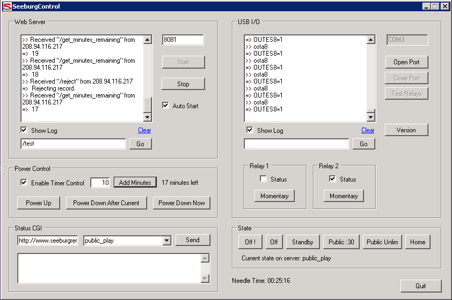Image resolution: width=452 pixels, height=300 pixels.
Task: Set state to Off !
Action: (x=250, y=242)
